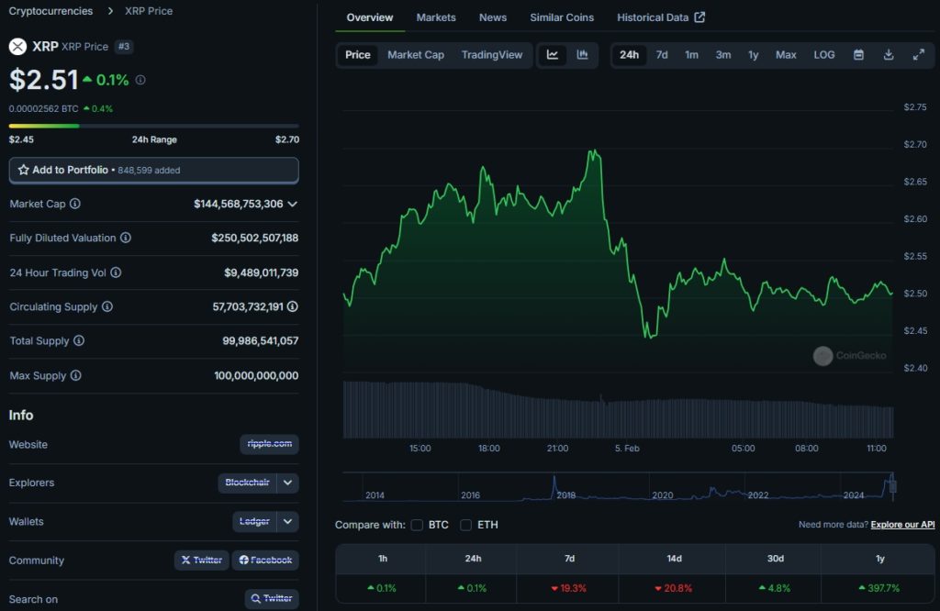
Task: Switch chart to candlestick view
Action: point(581,55)
